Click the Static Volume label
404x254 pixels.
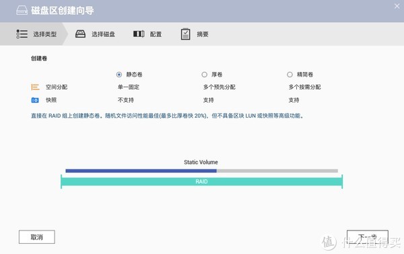click(x=201, y=162)
